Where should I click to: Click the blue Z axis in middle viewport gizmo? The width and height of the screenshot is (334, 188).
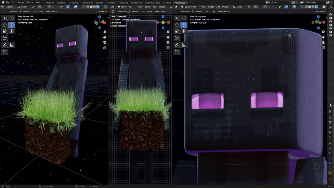[163, 17]
